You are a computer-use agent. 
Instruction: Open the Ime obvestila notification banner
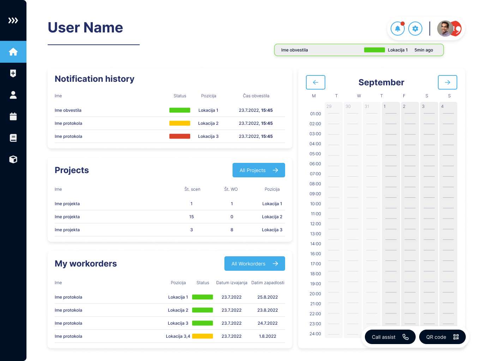pos(359,50)
